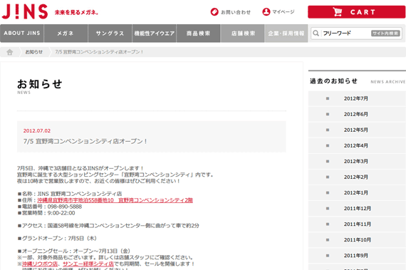Click the search magnifier icon
This screenshot has height=270, width=406.
[316, 33]
